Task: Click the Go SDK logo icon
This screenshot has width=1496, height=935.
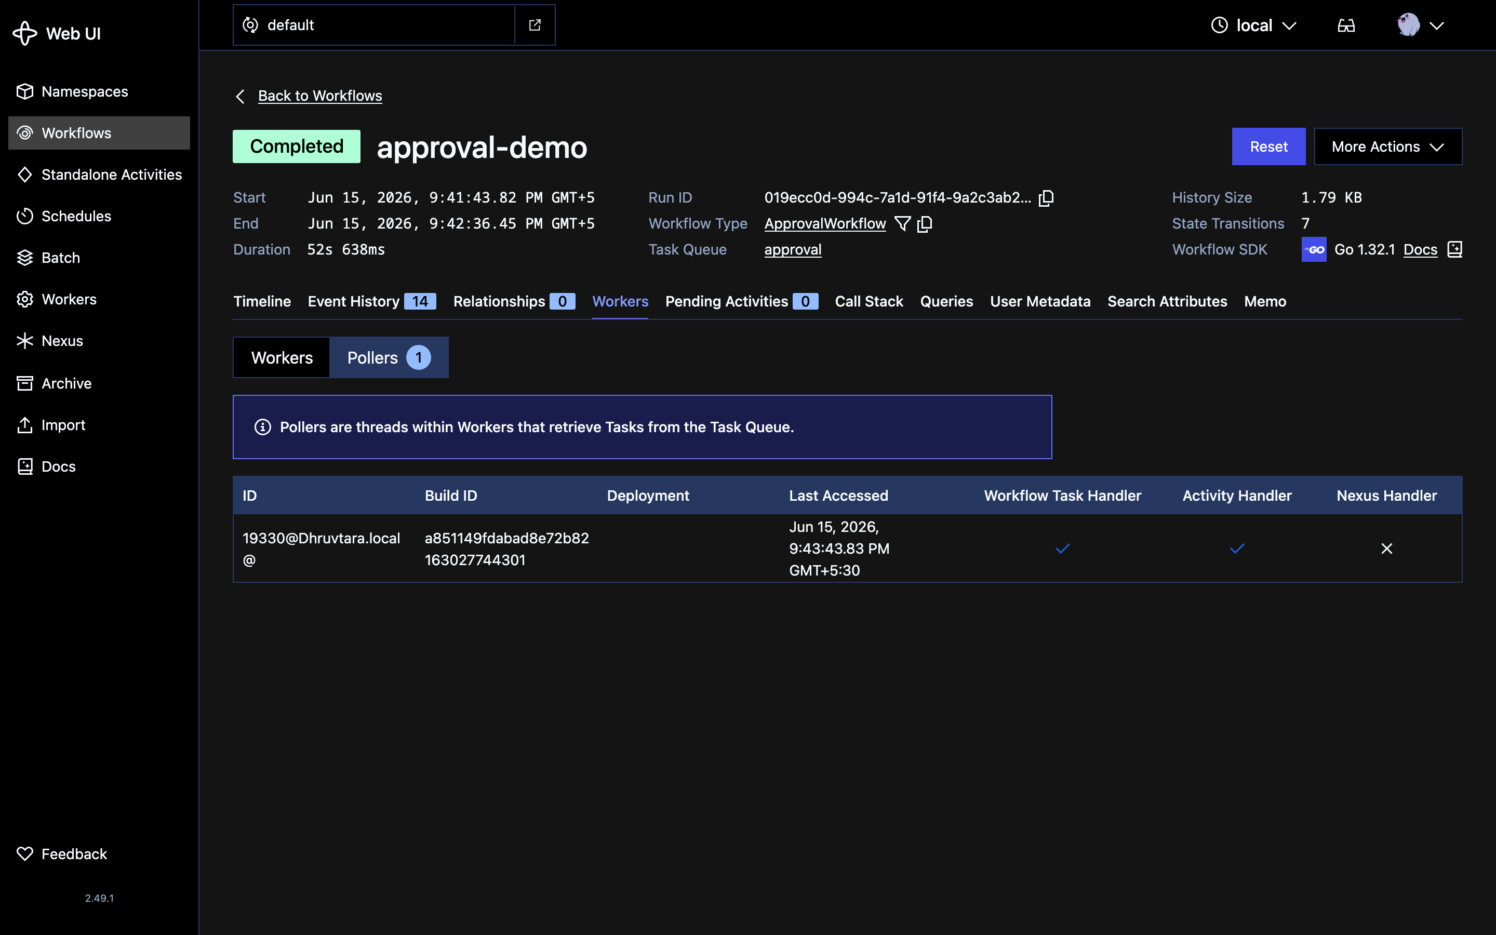Action: pos(1314,249)
